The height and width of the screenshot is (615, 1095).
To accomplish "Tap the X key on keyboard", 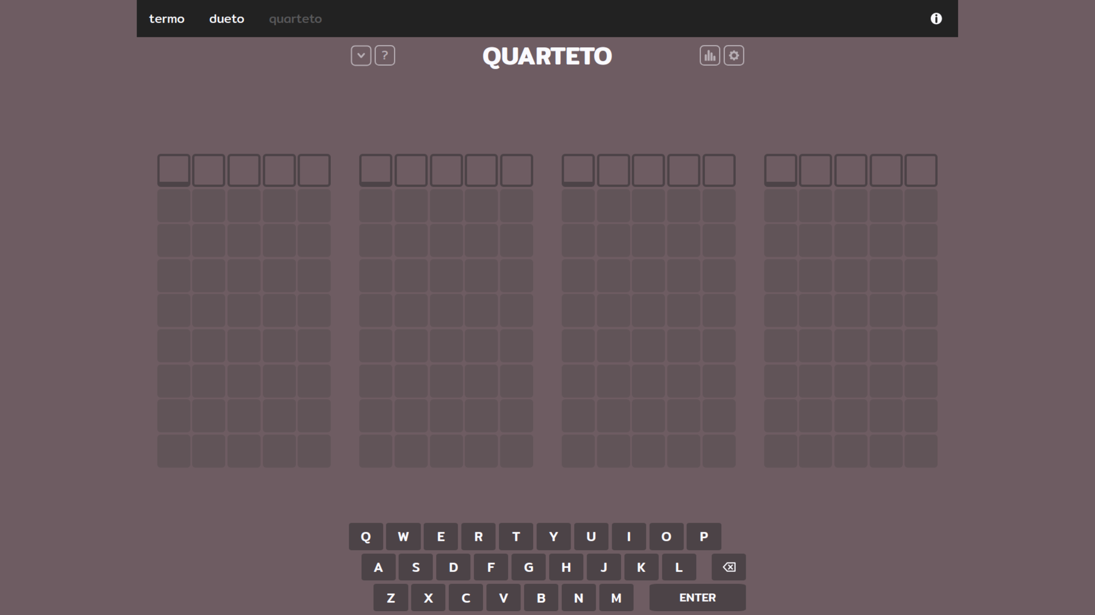I will click(429, 598).
